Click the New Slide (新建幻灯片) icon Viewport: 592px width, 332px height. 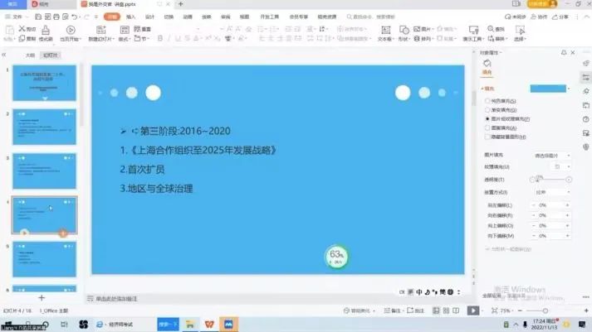click(98, 34)
